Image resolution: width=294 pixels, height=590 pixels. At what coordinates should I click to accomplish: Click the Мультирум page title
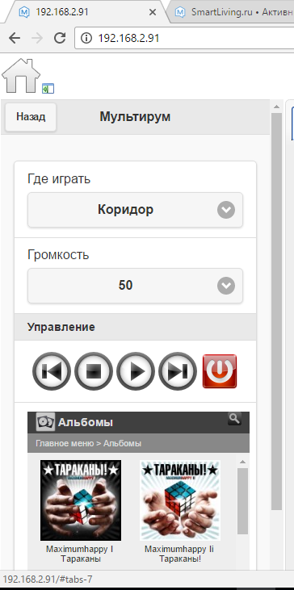(x=135, y=117)
